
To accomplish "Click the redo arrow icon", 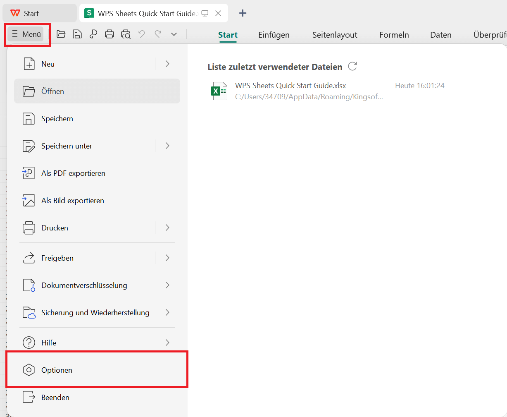I will (x=158, y=34).
